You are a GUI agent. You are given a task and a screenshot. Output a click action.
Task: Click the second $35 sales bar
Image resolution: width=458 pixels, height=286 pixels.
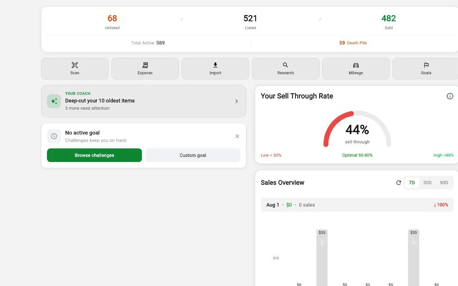pos(413,257)
